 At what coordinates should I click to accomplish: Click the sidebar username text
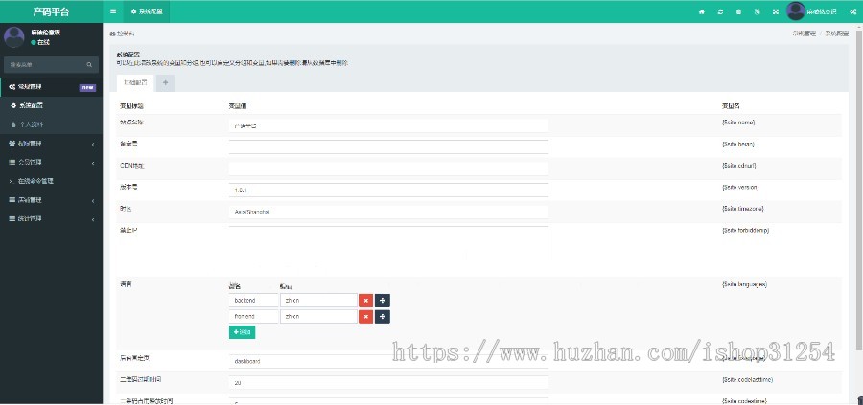coord(46,33)
